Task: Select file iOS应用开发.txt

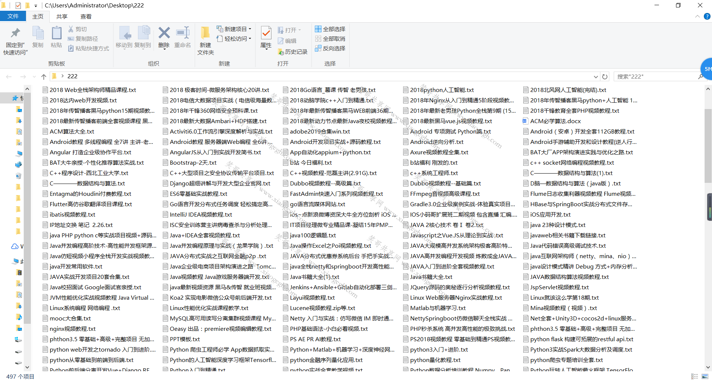Action: pyautogui.click(x=547, y=214)
